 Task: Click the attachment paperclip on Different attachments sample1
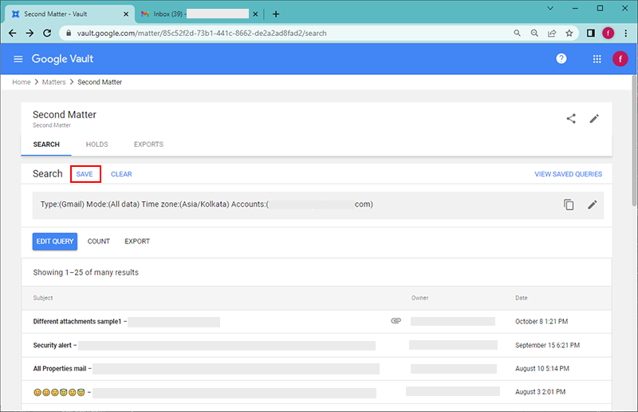click(x=396, y=321)
